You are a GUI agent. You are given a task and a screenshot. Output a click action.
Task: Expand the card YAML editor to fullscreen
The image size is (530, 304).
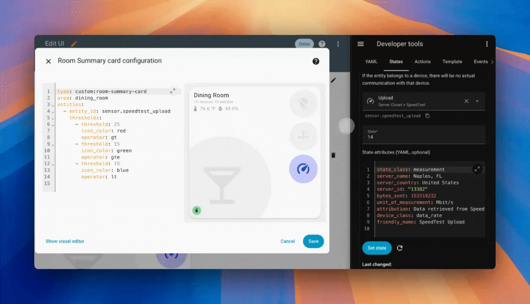(x=173, y=91)
